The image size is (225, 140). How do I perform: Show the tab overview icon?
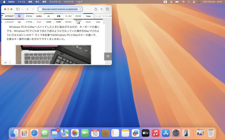[x=107, y=9]
